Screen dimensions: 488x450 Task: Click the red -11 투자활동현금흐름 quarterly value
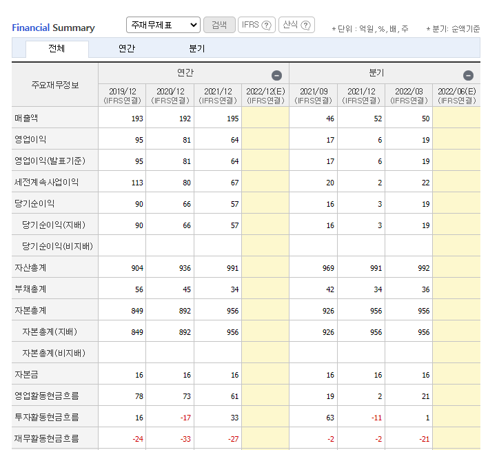[x=376, y=418]
